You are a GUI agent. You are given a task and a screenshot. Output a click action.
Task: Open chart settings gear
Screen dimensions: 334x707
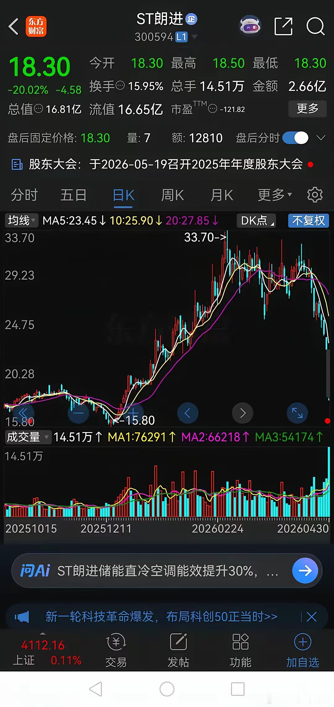click(x=315, y=195)
